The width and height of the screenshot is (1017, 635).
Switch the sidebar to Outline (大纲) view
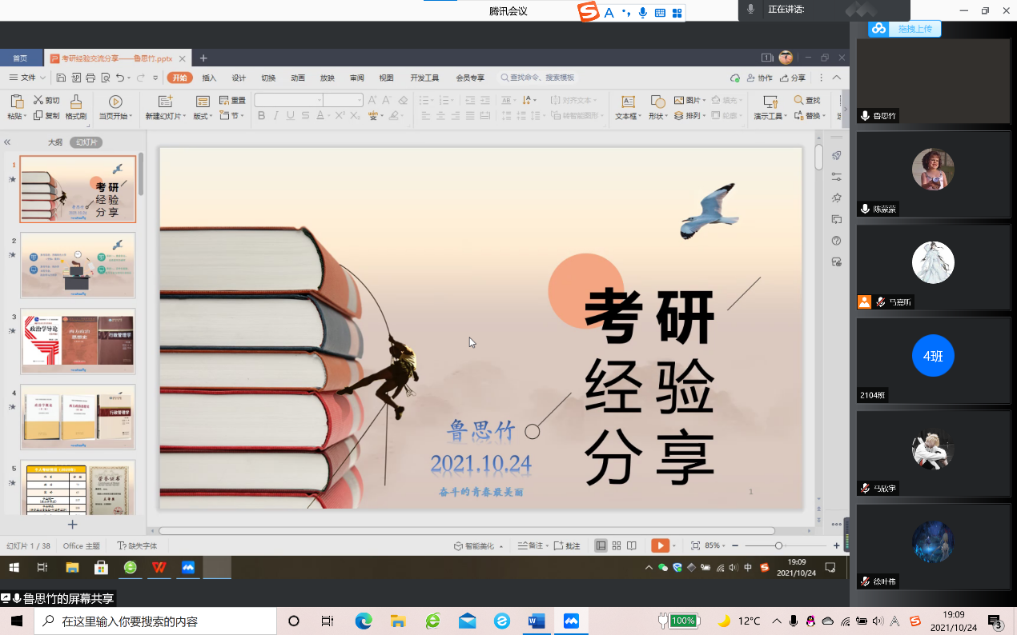click(54, 142)
